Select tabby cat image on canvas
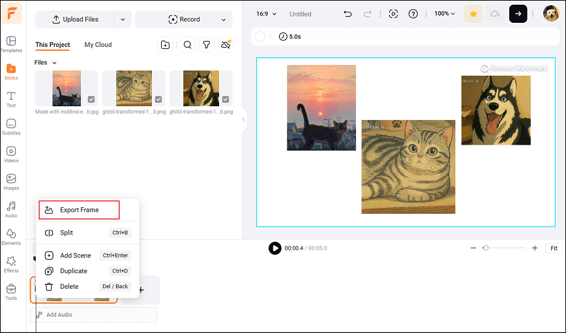The height and width of the screenshot is (333, 566). [408, 167]
